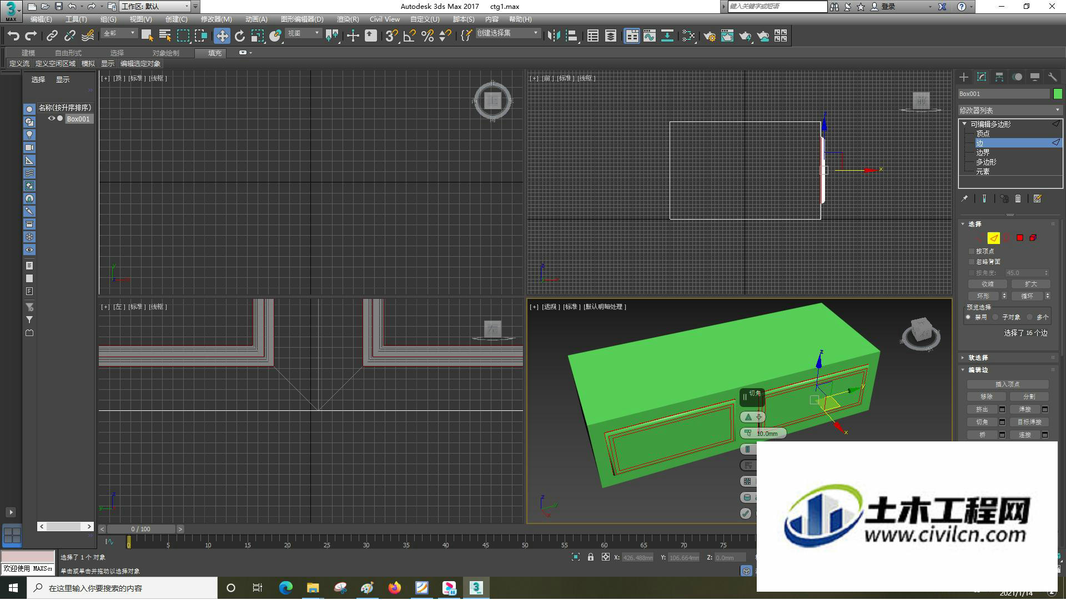Viewport: 1066px width, 600px height.
Task: Open the 修改器(M) menu
Action: point(216,19)
